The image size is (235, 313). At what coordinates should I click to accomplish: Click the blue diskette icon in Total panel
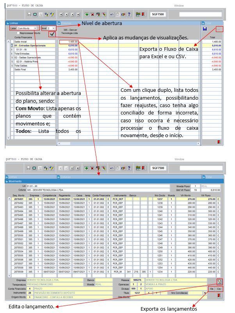205,29
